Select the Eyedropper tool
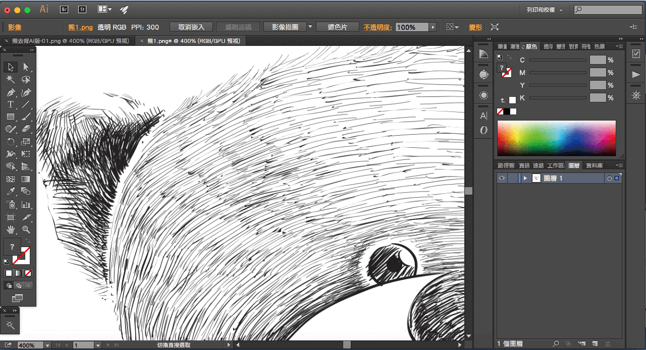Screen dimensions: 646x350 point(11,192)
